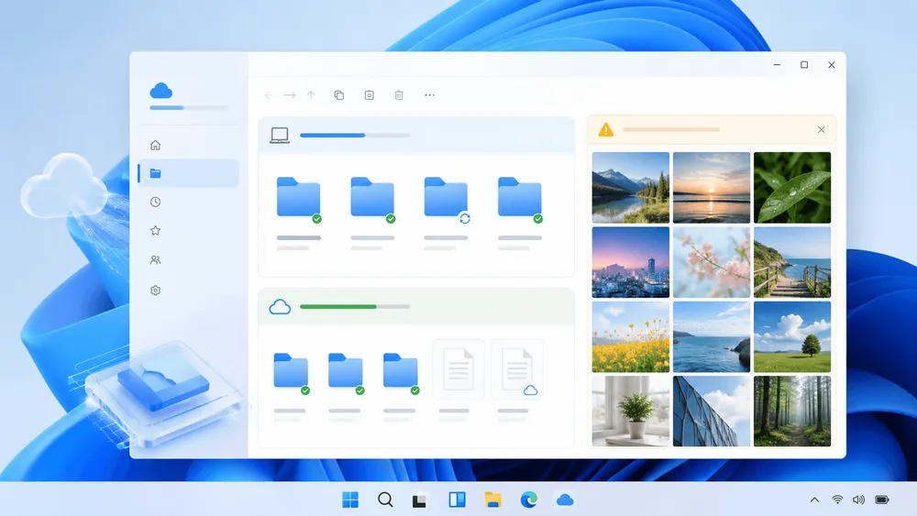Click the cloud app logo in sidebar
This screenshot has height=516, width=917.
point(160,91)
